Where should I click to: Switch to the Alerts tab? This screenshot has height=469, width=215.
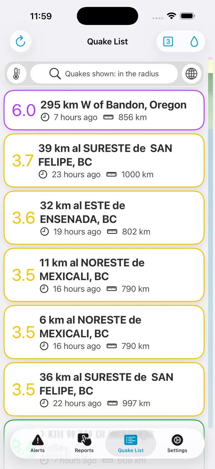point(37,444)
